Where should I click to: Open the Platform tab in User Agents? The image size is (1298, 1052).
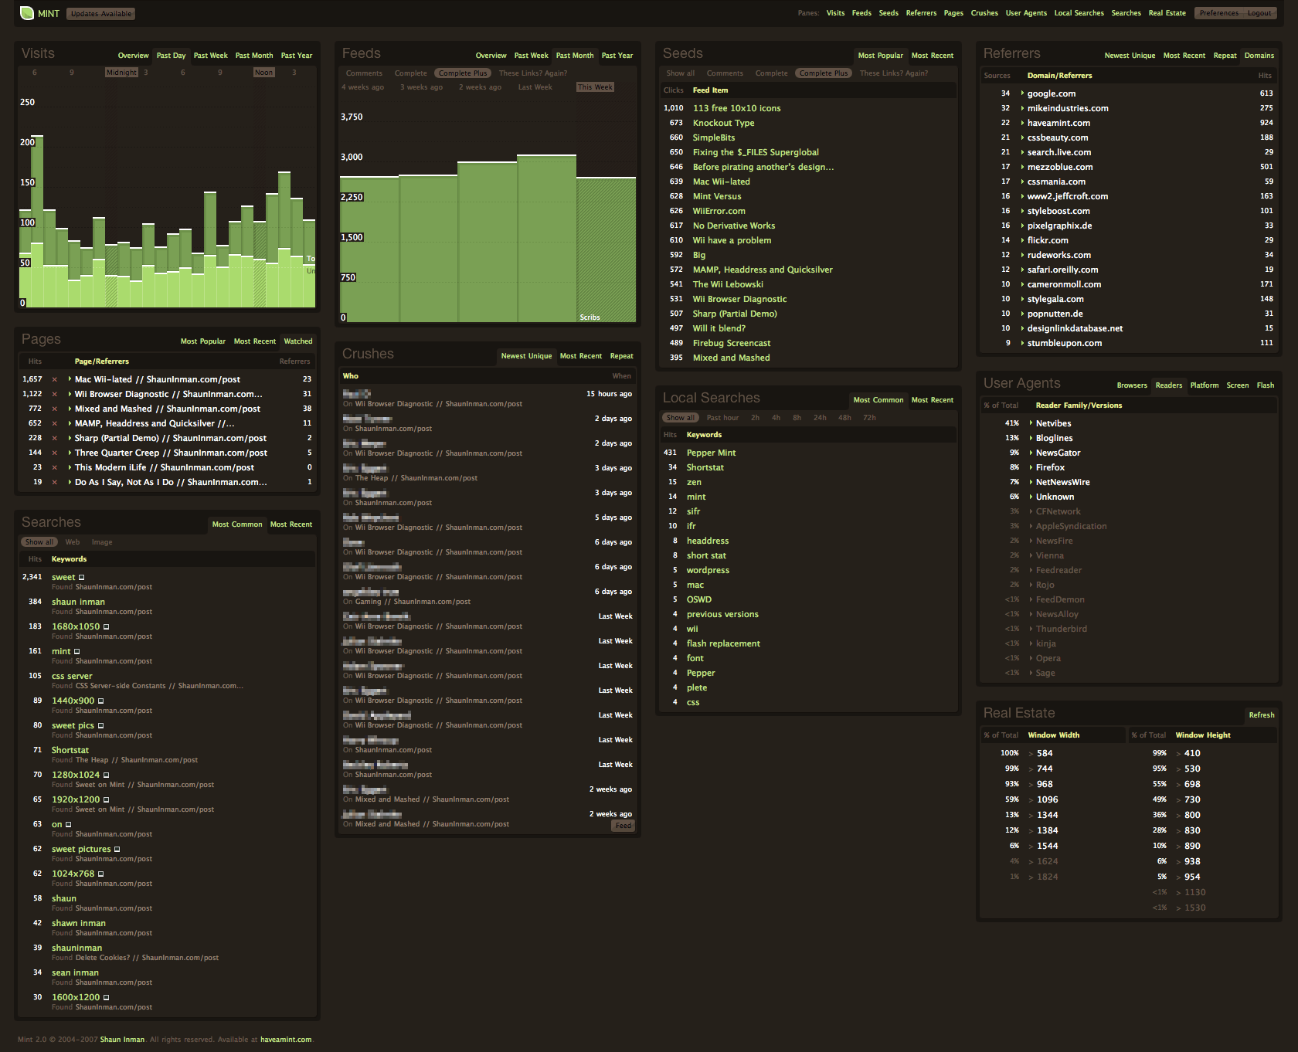pos(1204,385)
